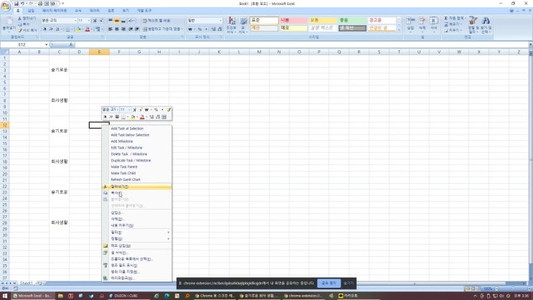Image resolution: width=533 pixels, height=300 pixels.
Task: Click the Paste (붙여넣기) ribbon button
Action: (8, 24)
